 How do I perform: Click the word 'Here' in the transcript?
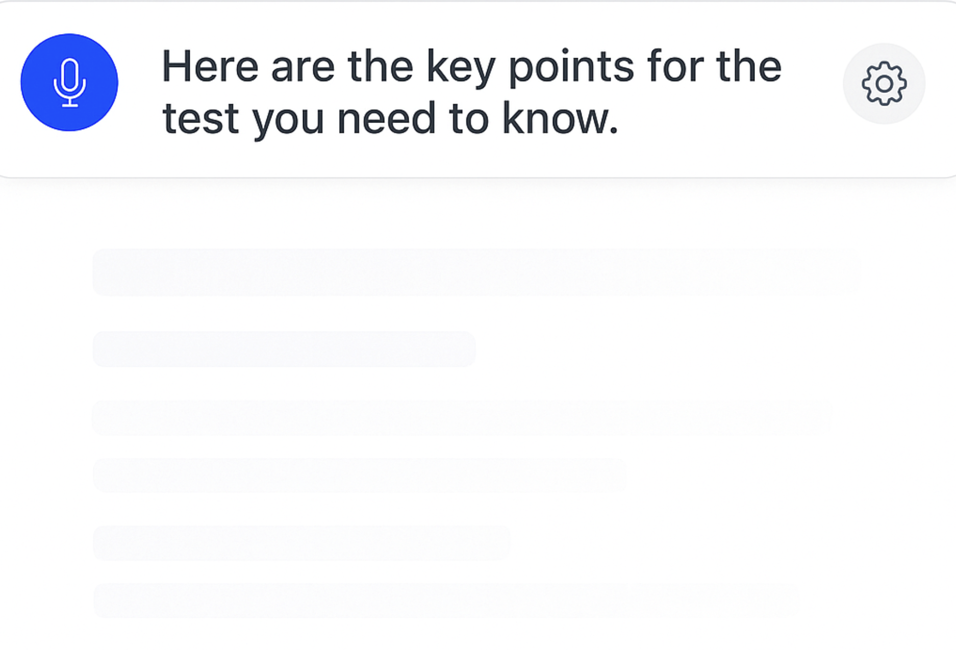tap(210, 66)
